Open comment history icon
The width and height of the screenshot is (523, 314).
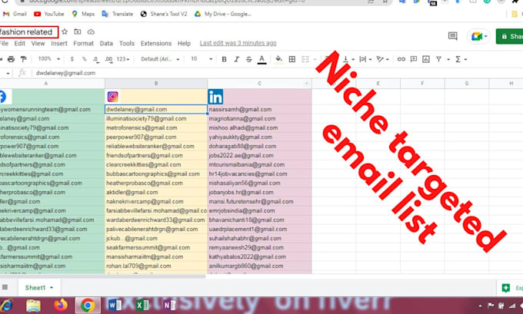pos(452,35)
